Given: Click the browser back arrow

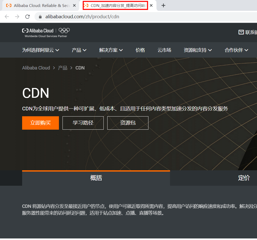Looking at the screenshot, I should point(7,16).
